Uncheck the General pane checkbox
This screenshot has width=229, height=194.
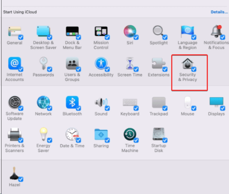tap(21, 37)
